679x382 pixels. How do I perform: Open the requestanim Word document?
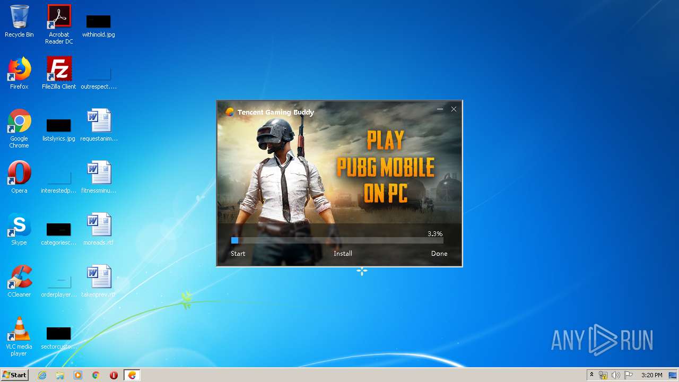point(99,125)
